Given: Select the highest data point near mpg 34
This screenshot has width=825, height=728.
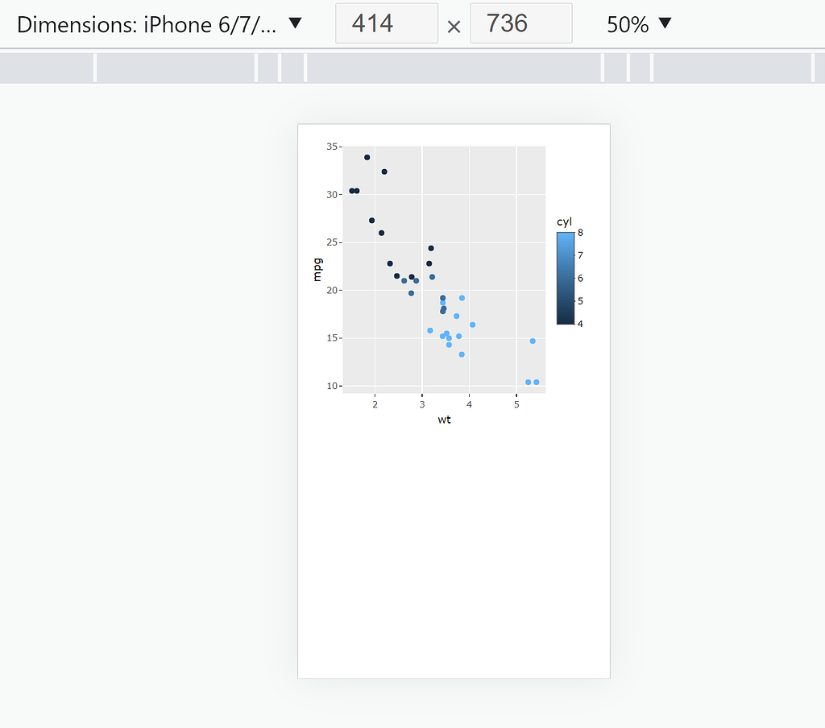Looking at the screenshot, I should point(367,158).
